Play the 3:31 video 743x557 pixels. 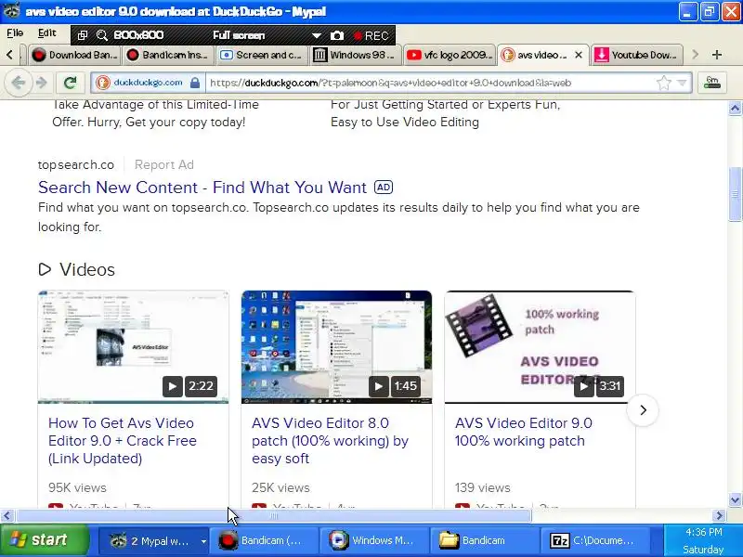click(584, 386)
